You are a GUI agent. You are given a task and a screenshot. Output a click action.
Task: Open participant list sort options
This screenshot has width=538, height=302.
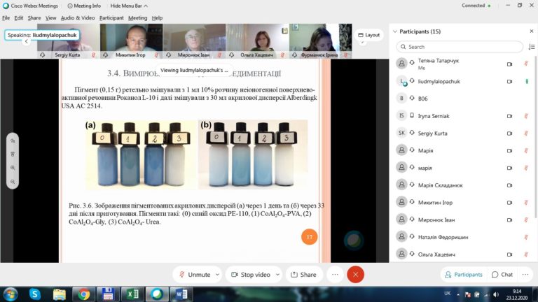point(532,47)
